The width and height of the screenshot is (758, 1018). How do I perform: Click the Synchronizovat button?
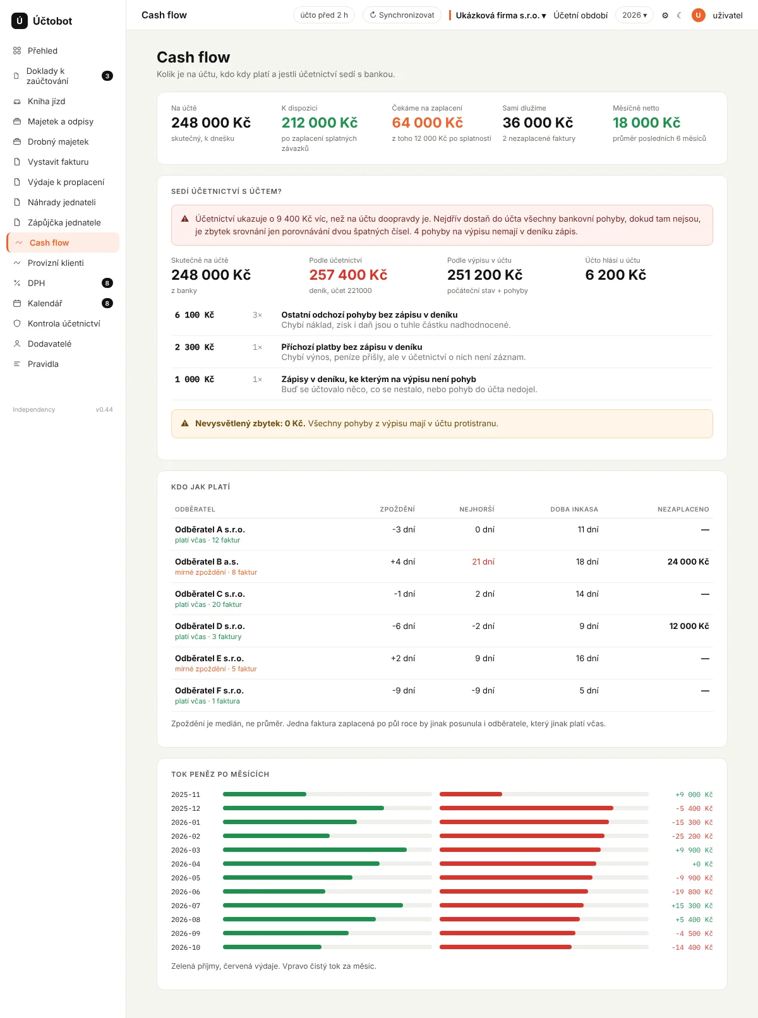point(402,15)
